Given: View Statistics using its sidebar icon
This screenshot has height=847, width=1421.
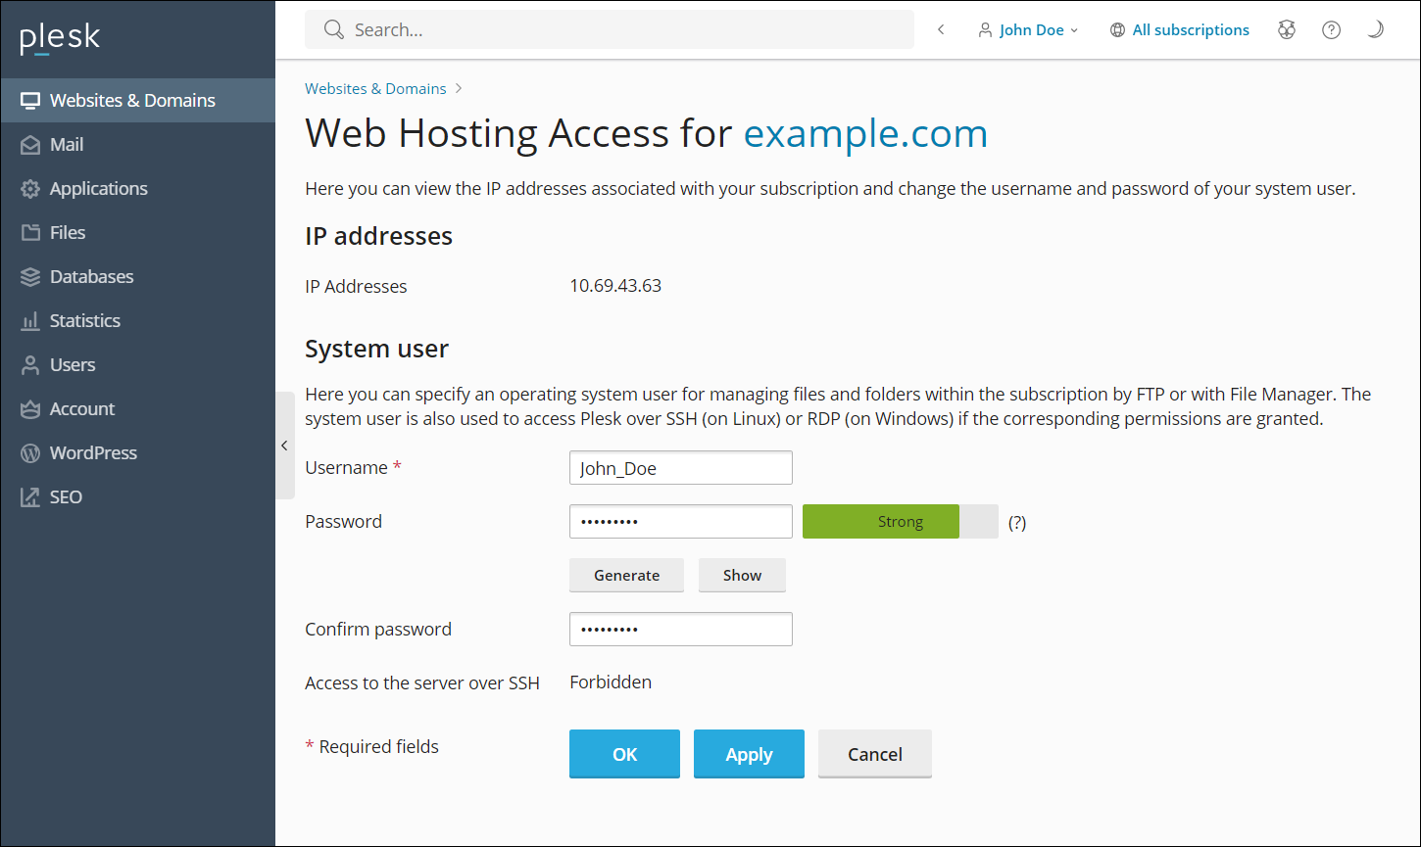Looking at the screenshot, I should point(29,320).
